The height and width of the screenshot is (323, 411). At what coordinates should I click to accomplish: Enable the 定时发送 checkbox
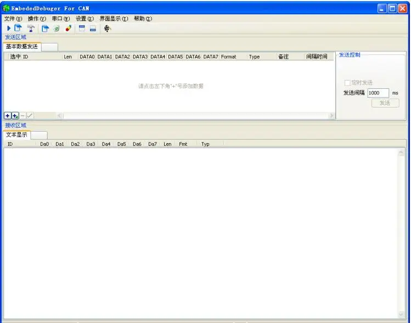pyautogui.click(x=347, y=83)
